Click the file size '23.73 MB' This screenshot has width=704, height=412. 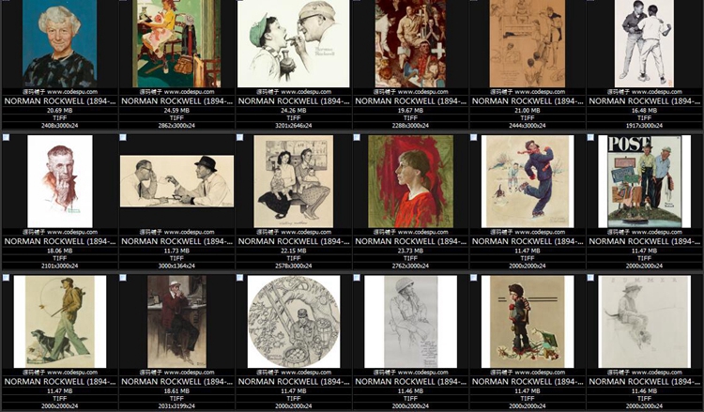point(410,251)
